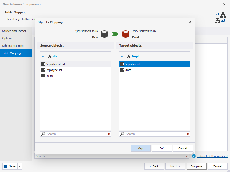Click the black Dev source database icon
The height and width of the screenshot is (172, 230).
point(104,34)
